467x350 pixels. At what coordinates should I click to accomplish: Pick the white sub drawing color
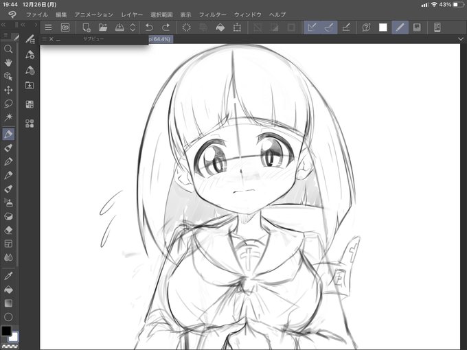(x=14, y=338)
